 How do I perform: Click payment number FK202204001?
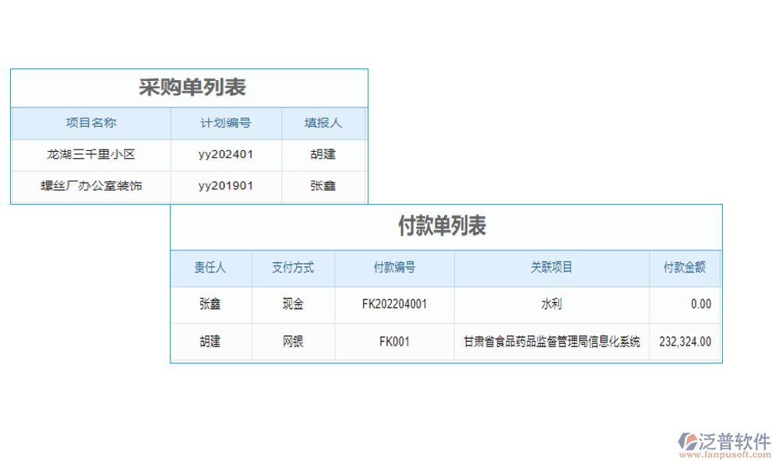coord(393,304)
